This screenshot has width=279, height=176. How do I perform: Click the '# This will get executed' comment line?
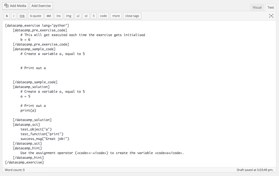pos(83,35)
